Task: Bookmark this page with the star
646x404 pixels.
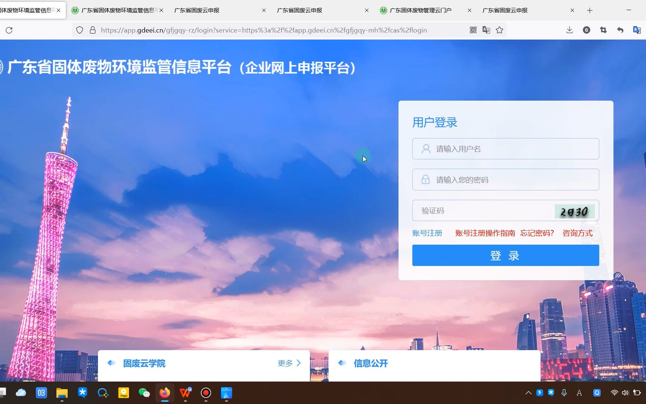Action: pyautogui.click(x=499, y=30)
